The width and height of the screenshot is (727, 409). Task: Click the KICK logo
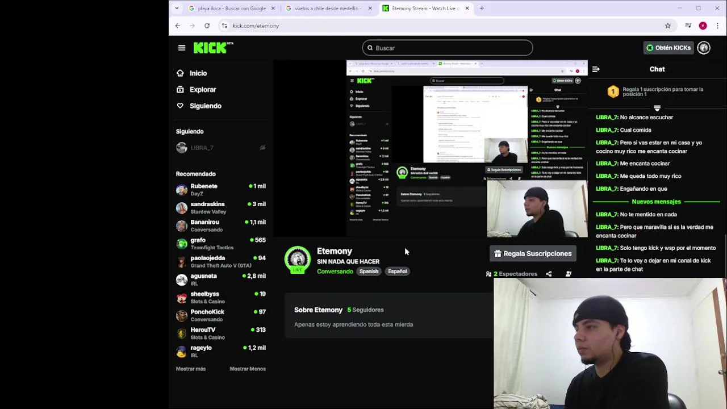click(213, 48)
